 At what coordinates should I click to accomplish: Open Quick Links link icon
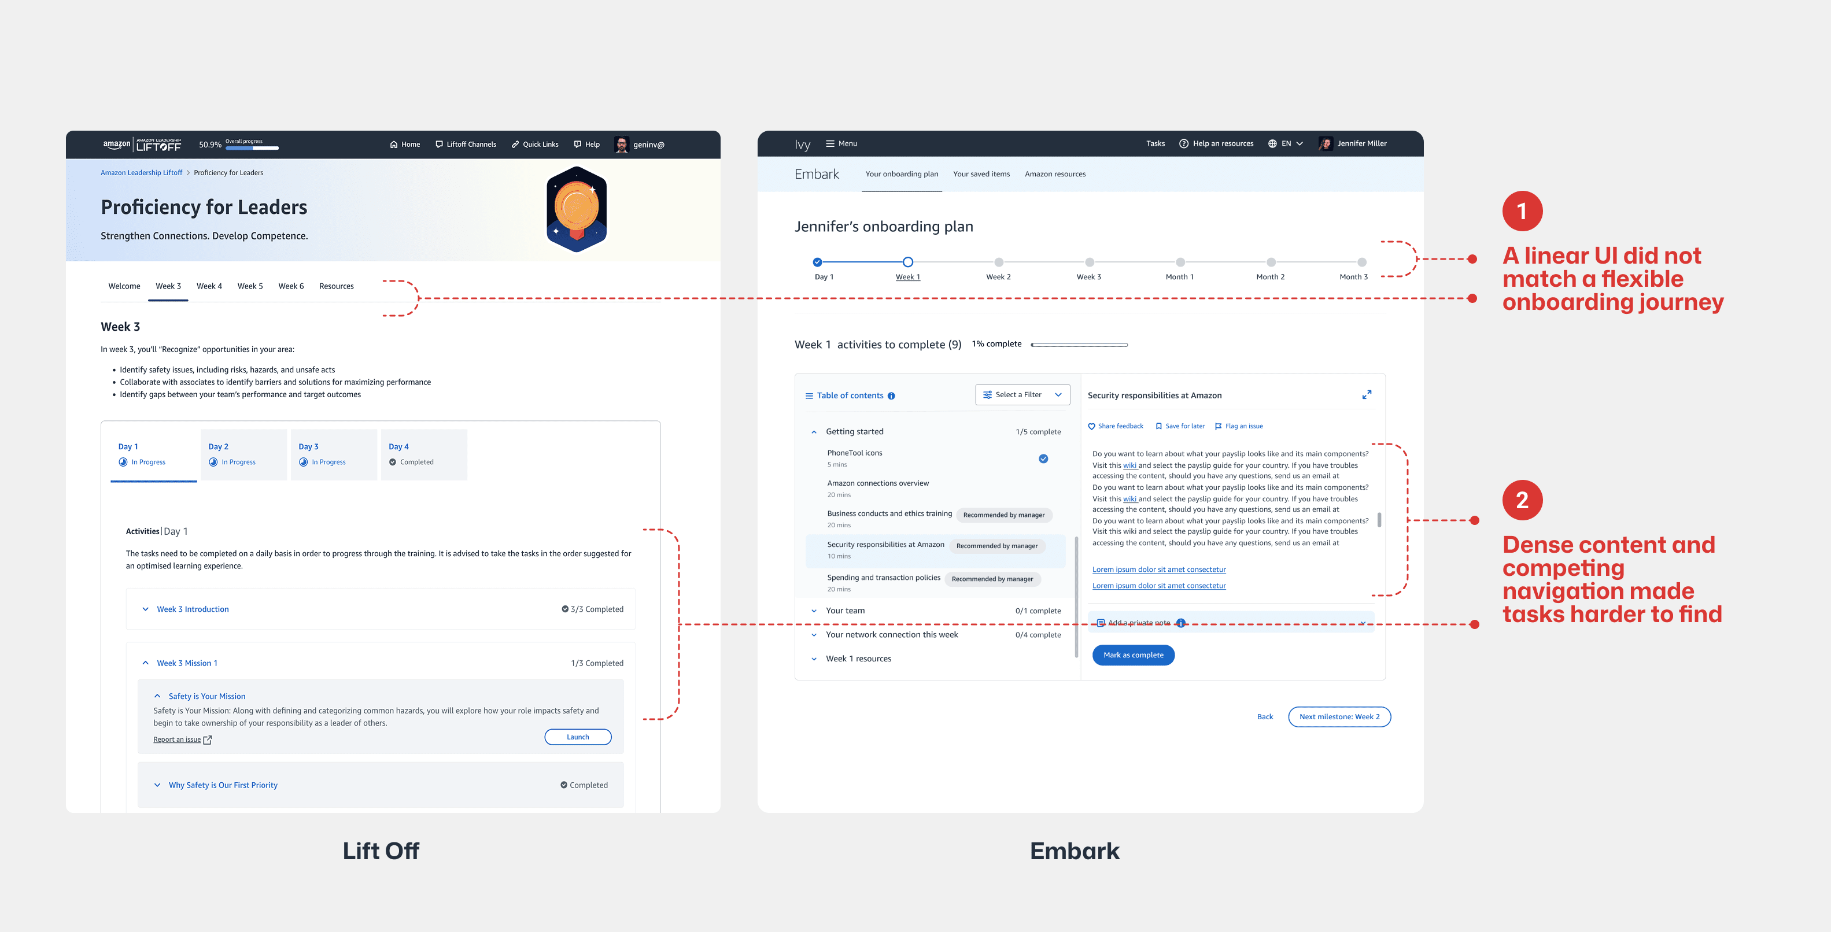515,144
